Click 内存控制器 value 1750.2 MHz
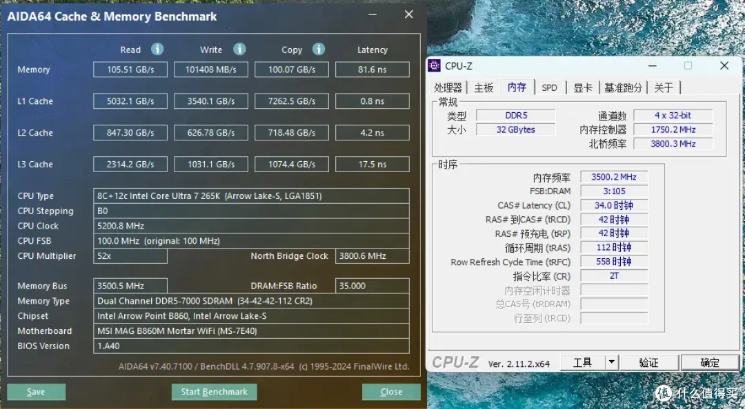Image resolution: width=745 pixels, height=409 pixels. 673,129
